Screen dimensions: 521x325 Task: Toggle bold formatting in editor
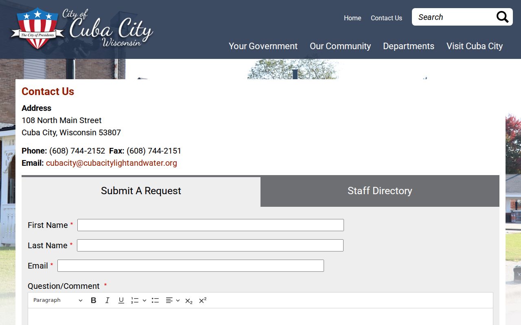(x=94, y=300)
